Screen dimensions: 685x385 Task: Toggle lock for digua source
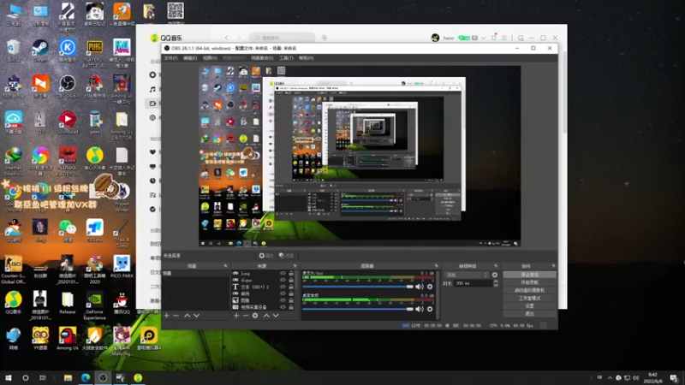point(291,280)
